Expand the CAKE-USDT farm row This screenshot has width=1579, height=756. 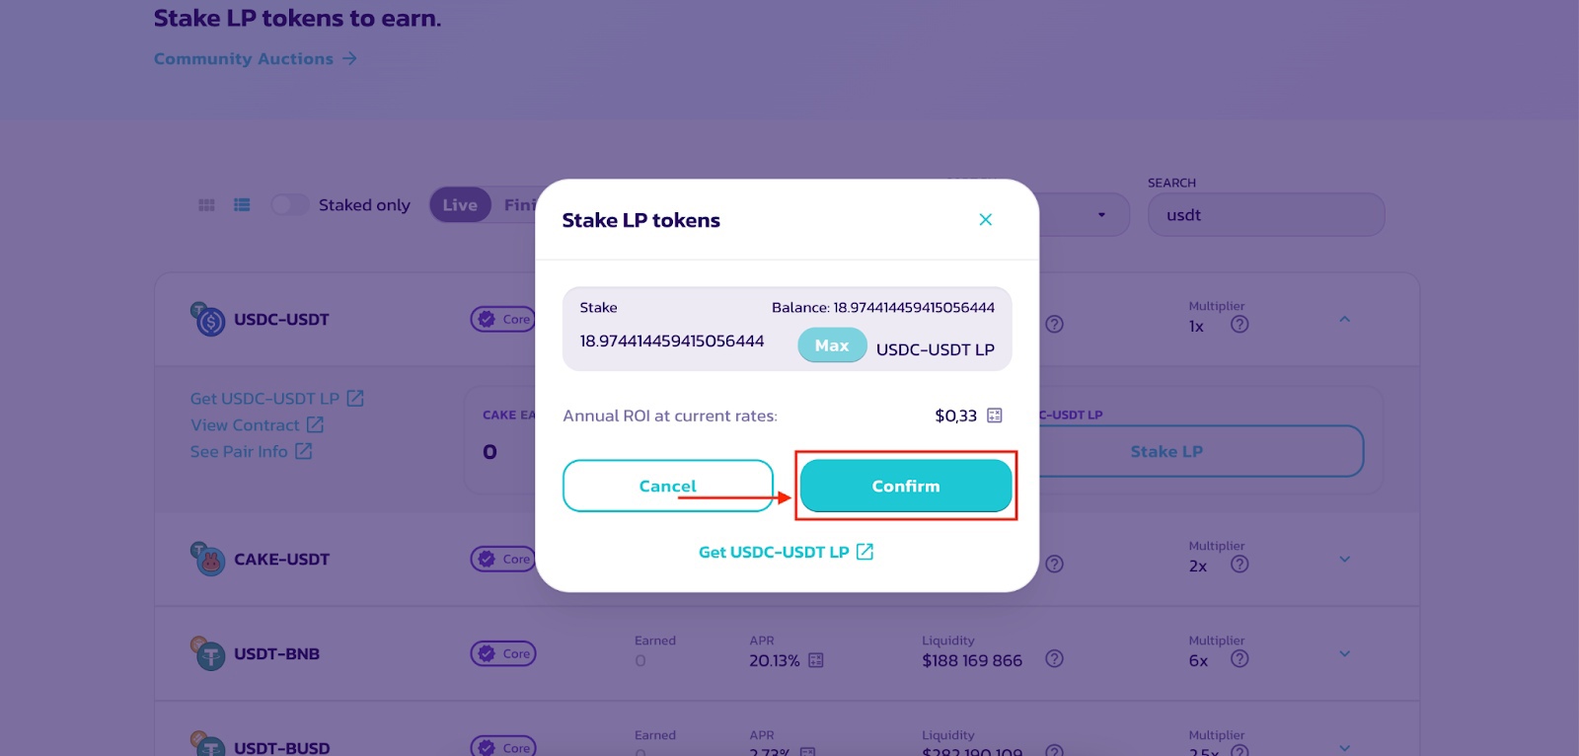click(1344, 560)
